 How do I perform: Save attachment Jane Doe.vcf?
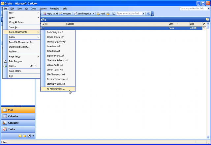tap(58, 46)
